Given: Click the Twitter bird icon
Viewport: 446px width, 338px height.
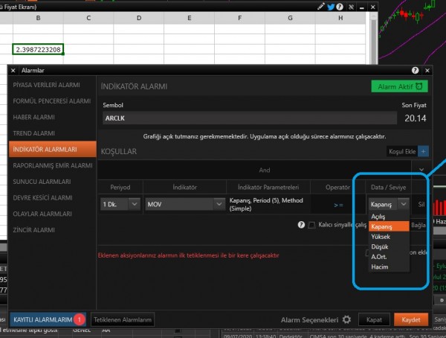Looking at the screenshot, I should (331, 6).
